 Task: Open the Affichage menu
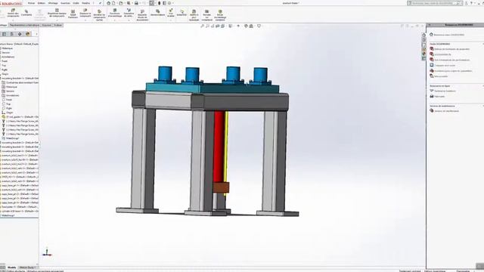pyautogui.click(x=53, y=3)
